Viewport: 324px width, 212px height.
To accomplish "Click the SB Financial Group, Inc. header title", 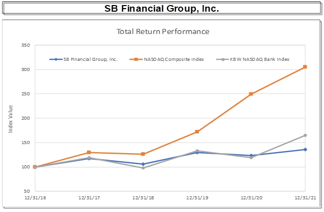I will (162, 9).
